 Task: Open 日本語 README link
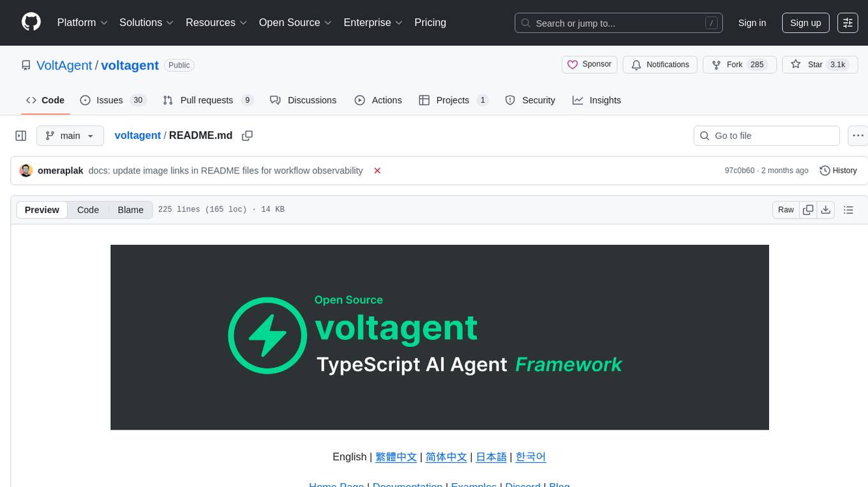click(491, 456)
